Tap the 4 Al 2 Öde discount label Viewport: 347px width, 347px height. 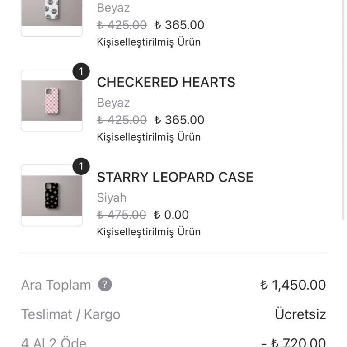(x=54, y=342)
